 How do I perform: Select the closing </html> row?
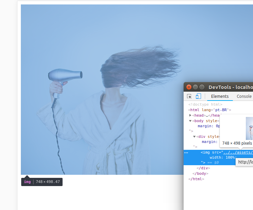tap(196, 179)
